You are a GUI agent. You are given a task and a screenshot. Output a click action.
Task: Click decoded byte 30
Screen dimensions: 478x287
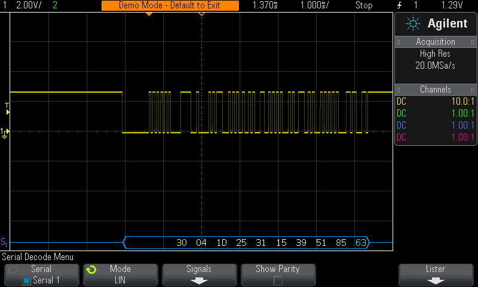click(182, 243)
